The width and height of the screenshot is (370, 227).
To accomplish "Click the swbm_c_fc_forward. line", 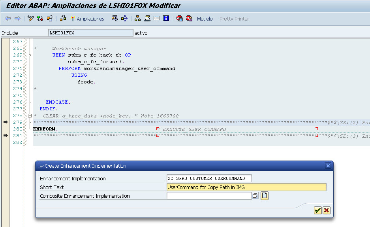I will [x=96, y=62].
